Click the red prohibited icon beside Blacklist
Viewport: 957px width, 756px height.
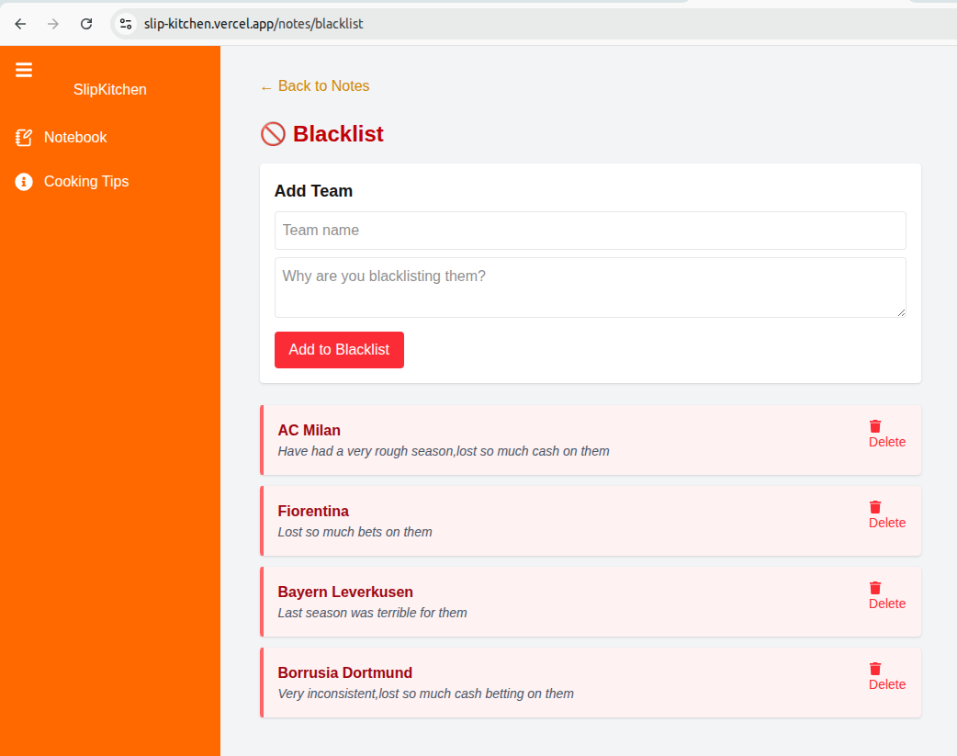tap(273, 134)
